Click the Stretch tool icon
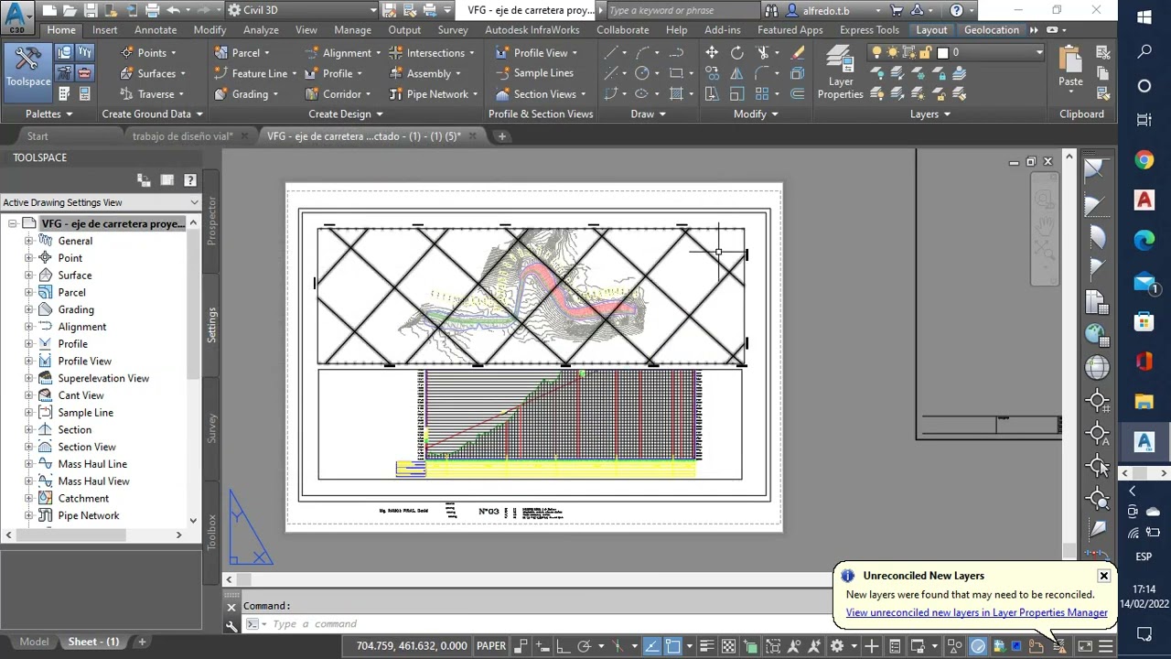Screen dimensions: 1171x659 pos(712,93)
